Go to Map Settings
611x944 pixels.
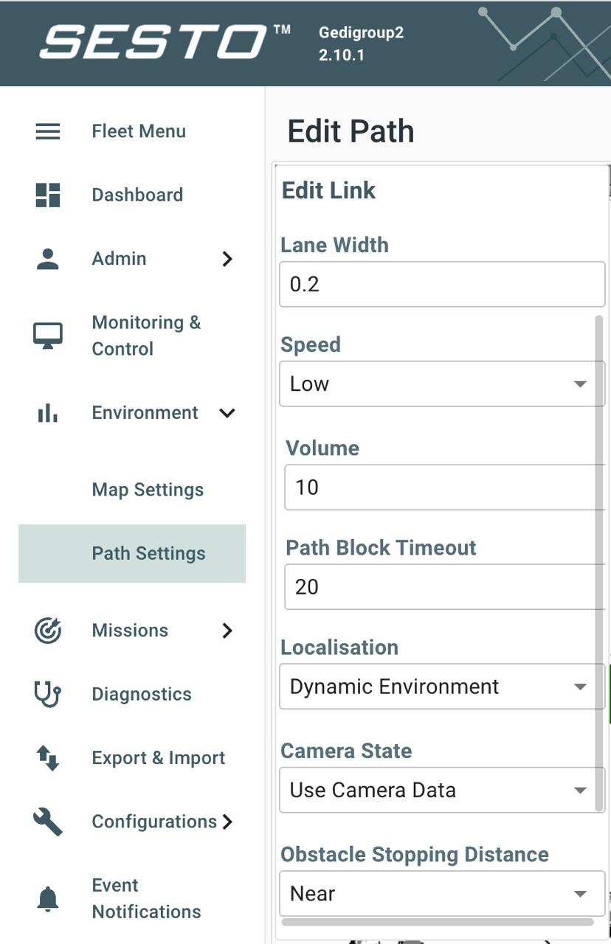point(148,490)
